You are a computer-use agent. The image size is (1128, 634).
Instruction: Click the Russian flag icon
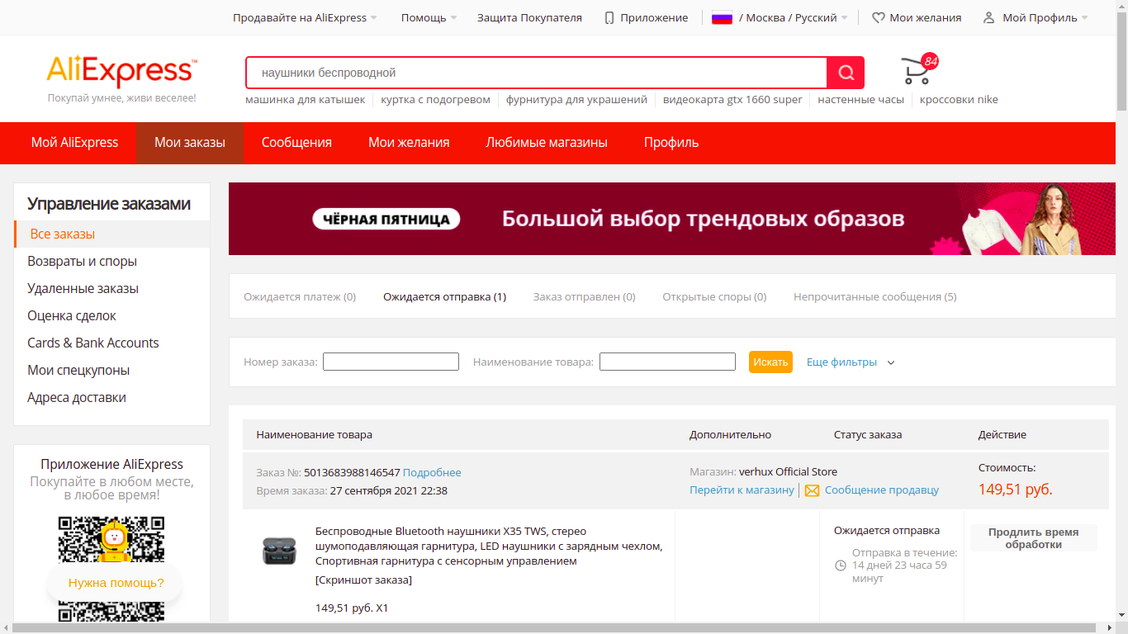click(722, 17)
